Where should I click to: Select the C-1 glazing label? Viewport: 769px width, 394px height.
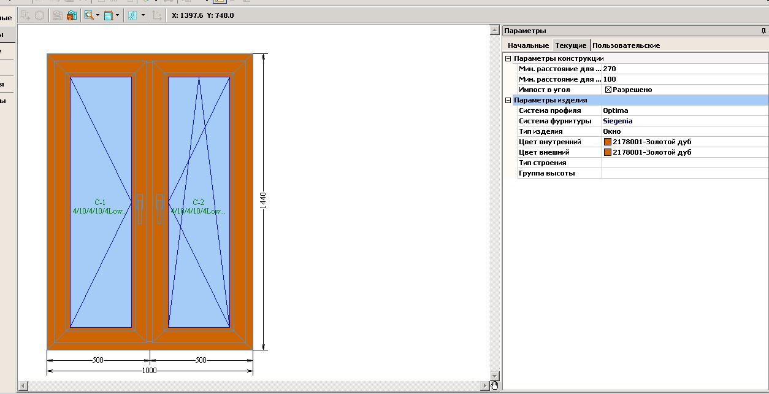(100, 206)
